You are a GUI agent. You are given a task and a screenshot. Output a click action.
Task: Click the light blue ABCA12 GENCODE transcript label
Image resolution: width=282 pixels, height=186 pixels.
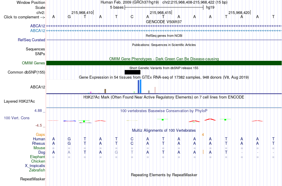38,31
